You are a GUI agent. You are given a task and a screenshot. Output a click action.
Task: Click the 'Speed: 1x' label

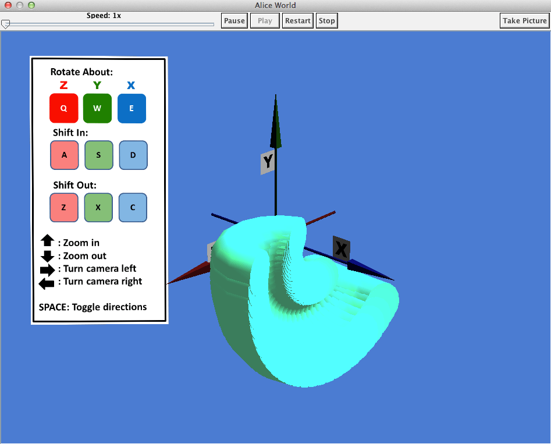(x=104, y=16)
